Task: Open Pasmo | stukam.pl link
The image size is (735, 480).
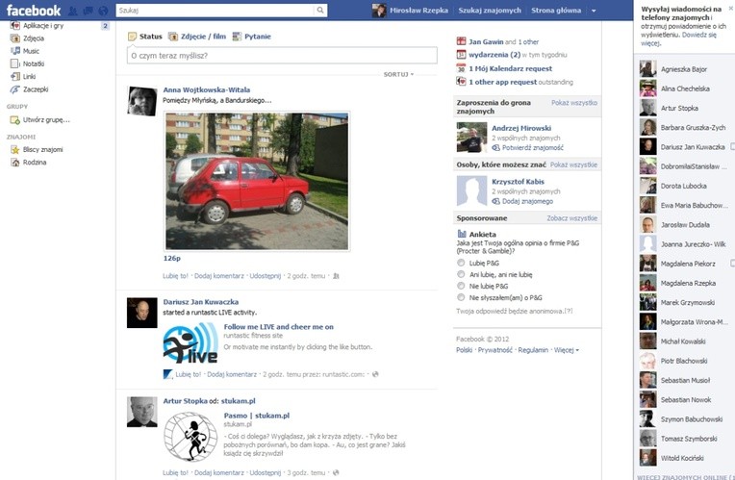Action: [257, 416]
